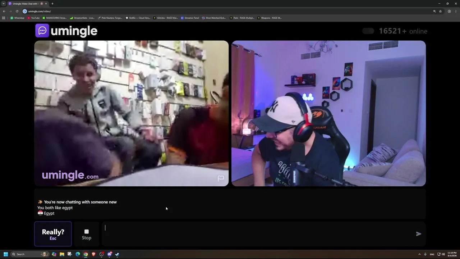Open the WhatsApp bookmark
The width and height of the screenshot is (460, 259).
[17, 18]
